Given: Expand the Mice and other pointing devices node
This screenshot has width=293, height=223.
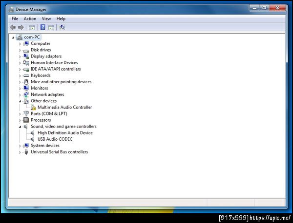Looking at the screenshot, I should click(x=20, y=82).
